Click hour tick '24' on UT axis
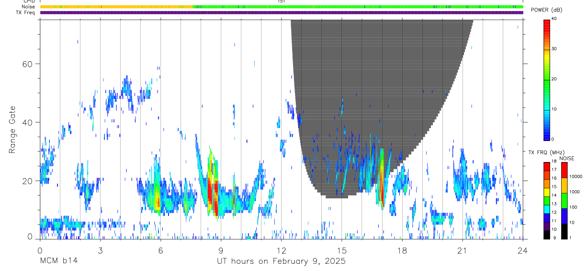Image resolution: width=588 pixels, height=271 pixels. [522, 250]
